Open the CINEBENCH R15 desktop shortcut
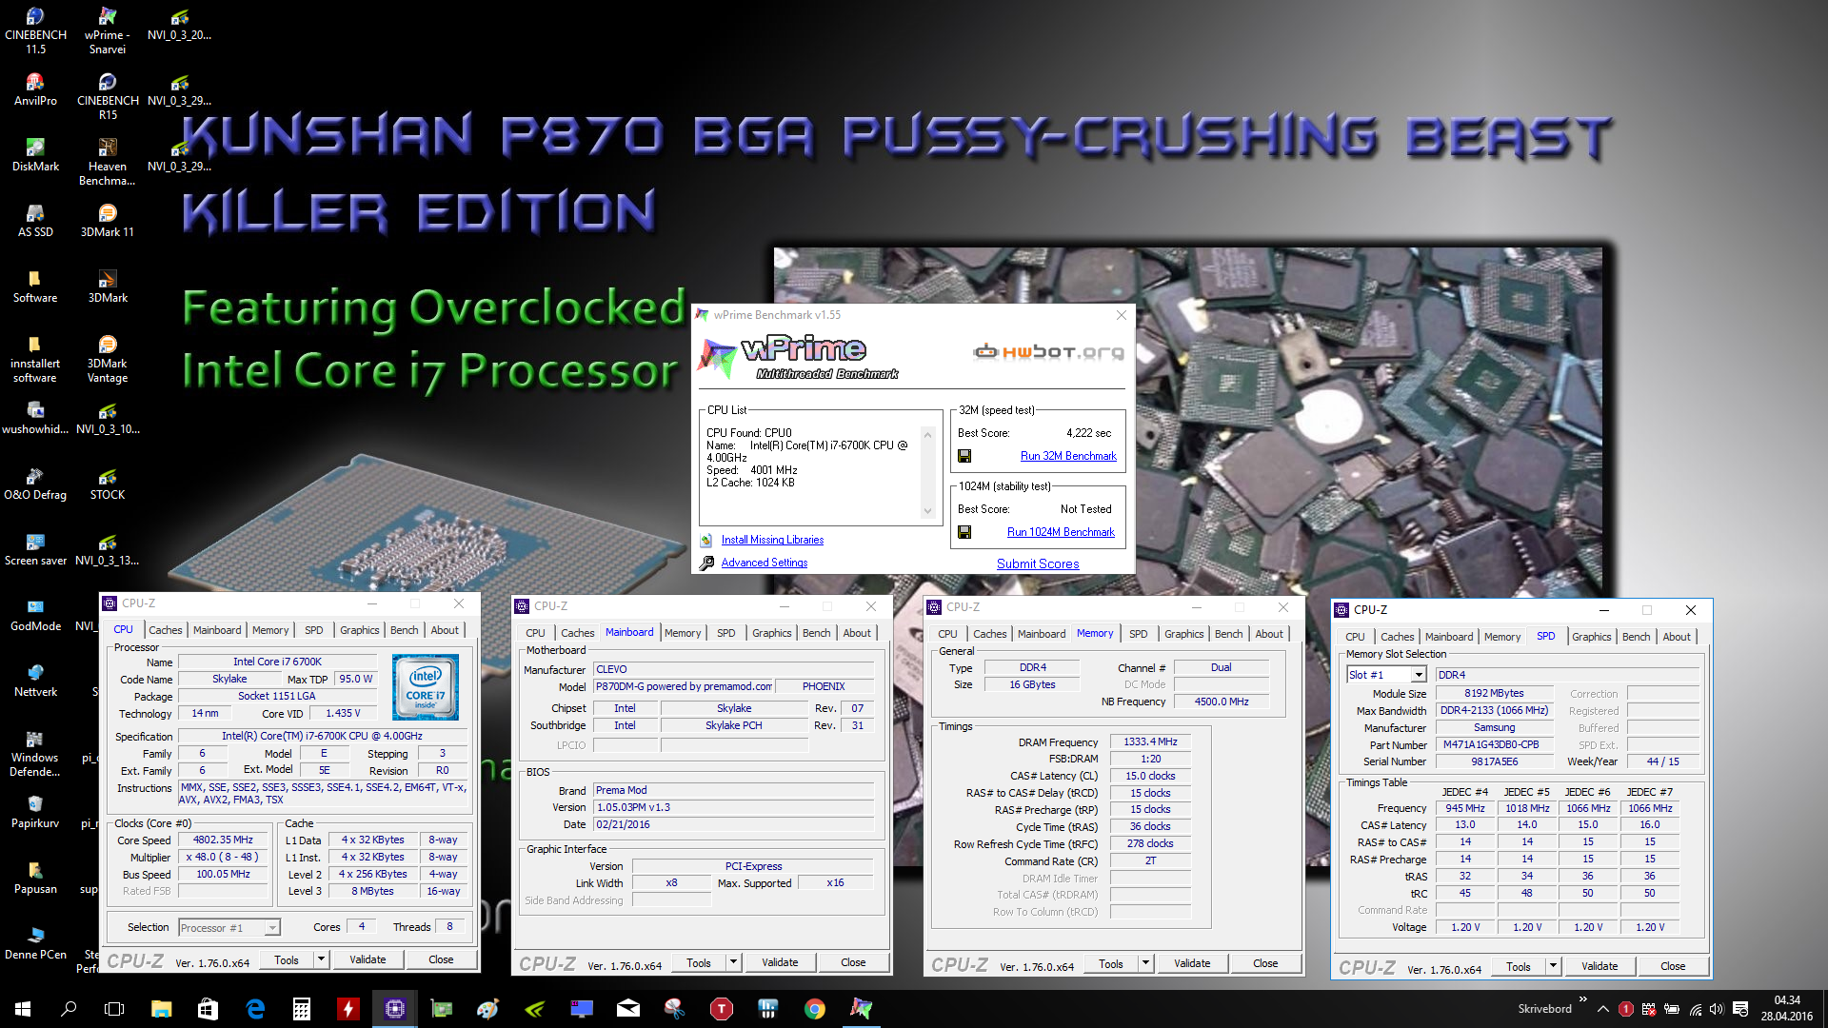The width and height of the screenshot is (1828, 1028). (x=108, y=96)
